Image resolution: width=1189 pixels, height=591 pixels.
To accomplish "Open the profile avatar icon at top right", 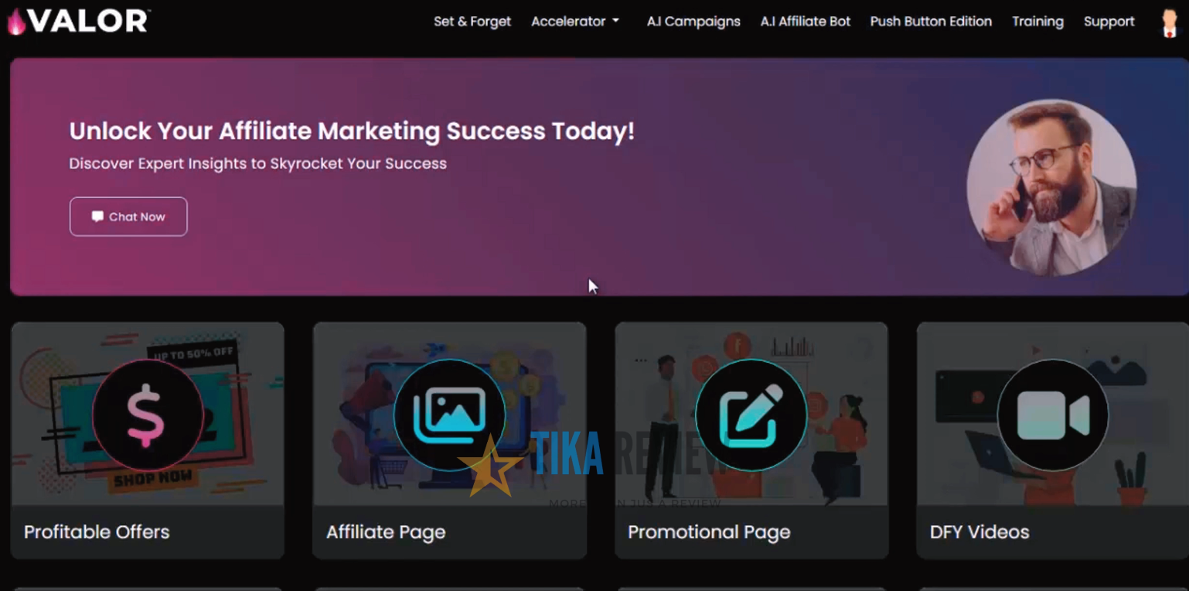I will (x=1168, y=22).
